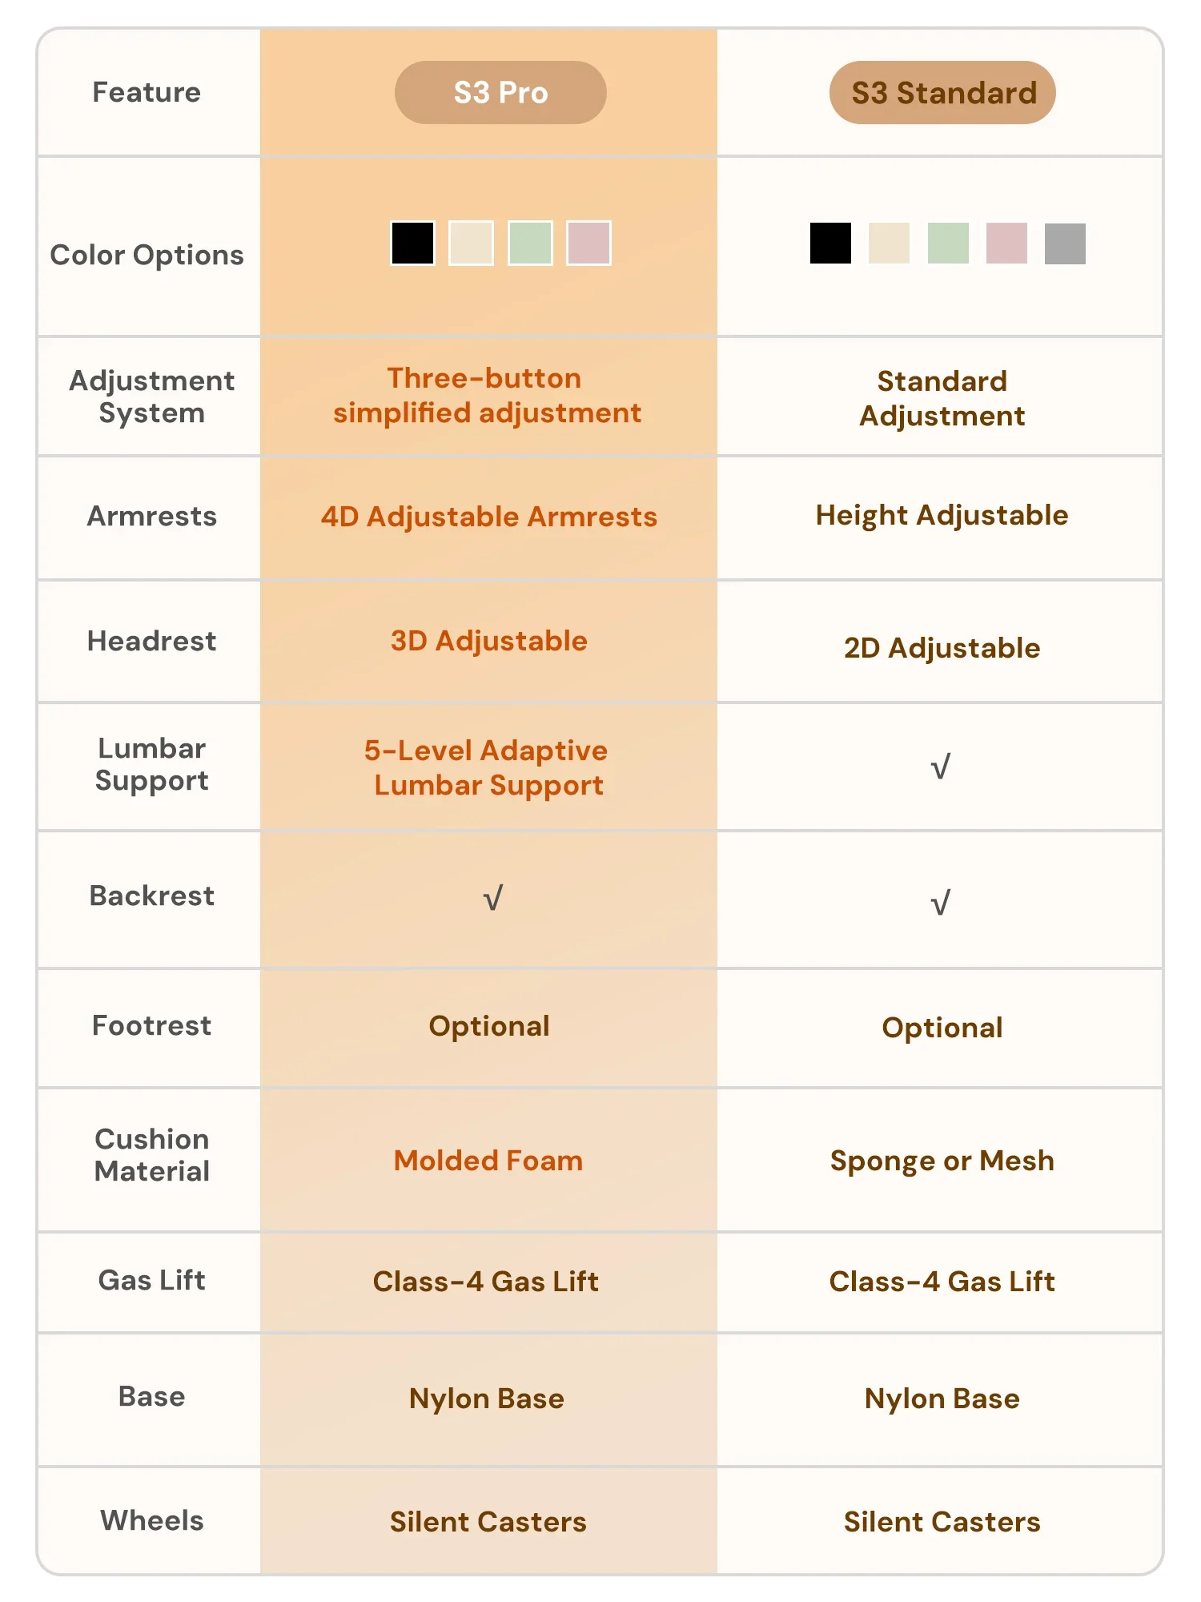Screen dimensions: 1201x1602
Task: Click the Molded Foam cell
Action: (x=488, y=1161)
